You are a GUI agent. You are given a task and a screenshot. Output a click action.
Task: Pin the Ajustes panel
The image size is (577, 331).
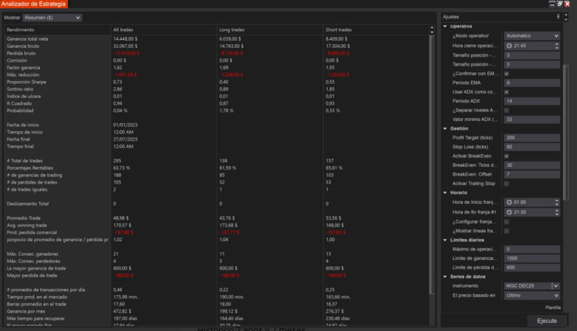(x=558, y=17)
